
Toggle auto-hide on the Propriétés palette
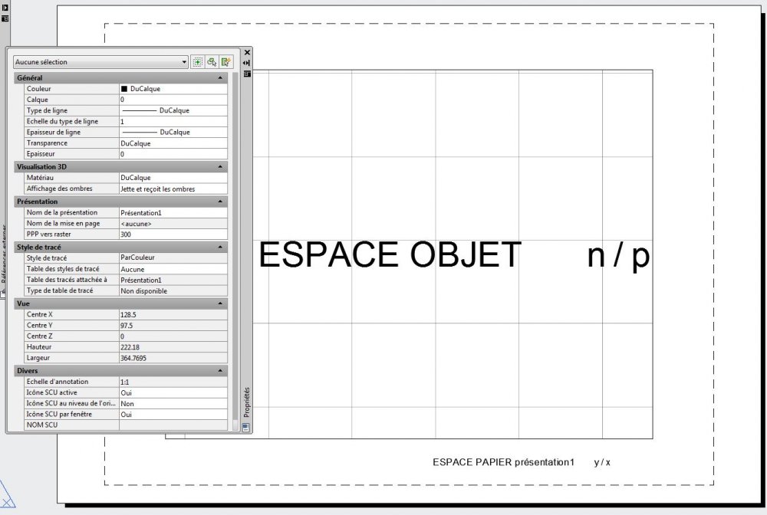(x=247, y=63)
